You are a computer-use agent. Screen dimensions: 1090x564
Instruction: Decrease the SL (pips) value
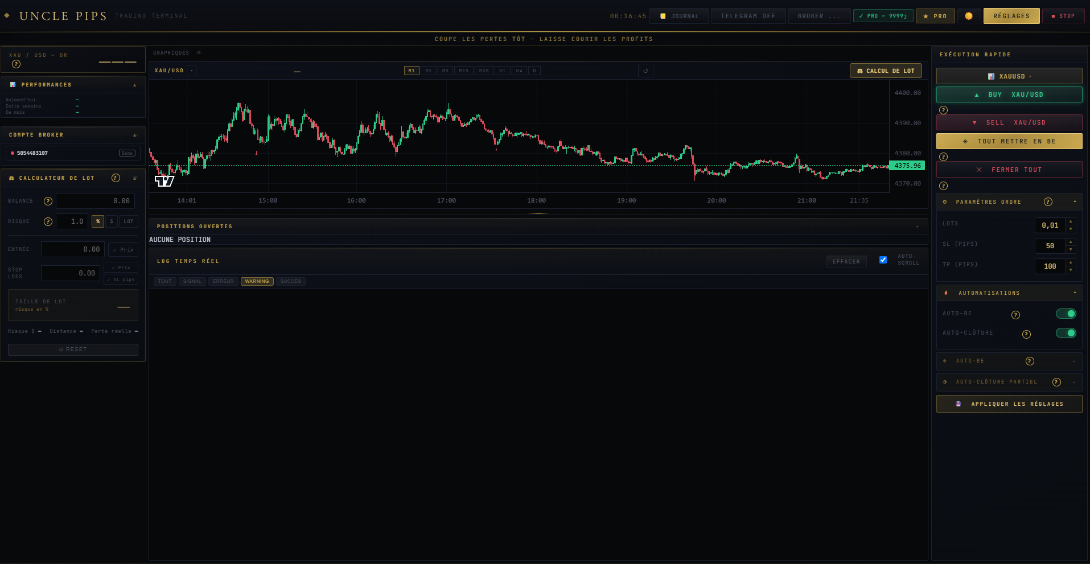[x=1071, y=250]
